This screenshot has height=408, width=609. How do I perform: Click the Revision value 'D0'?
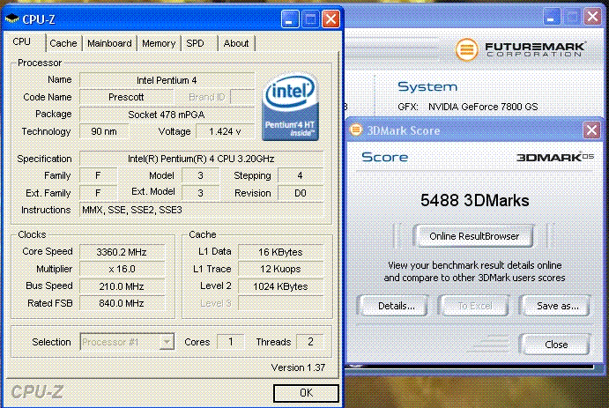point(301,193)
